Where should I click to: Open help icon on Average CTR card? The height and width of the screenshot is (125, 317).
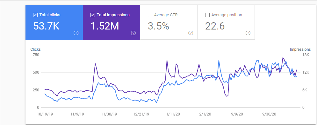191,33
